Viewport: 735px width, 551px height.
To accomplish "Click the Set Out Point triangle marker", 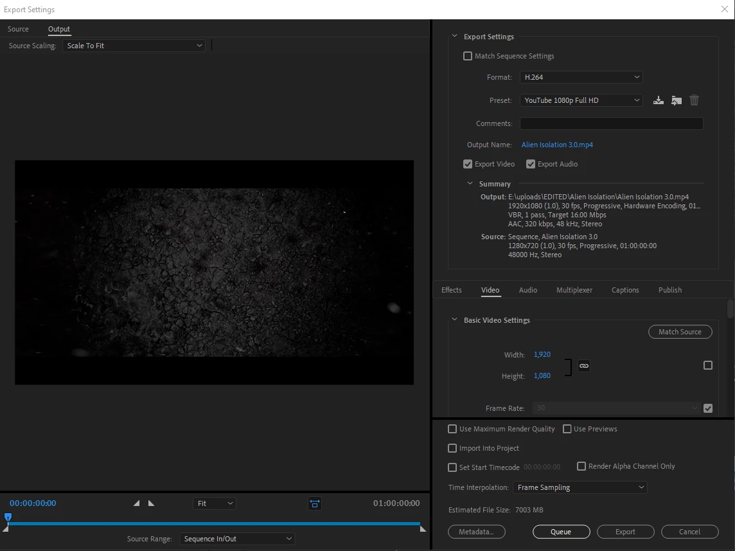I will 151,503.
